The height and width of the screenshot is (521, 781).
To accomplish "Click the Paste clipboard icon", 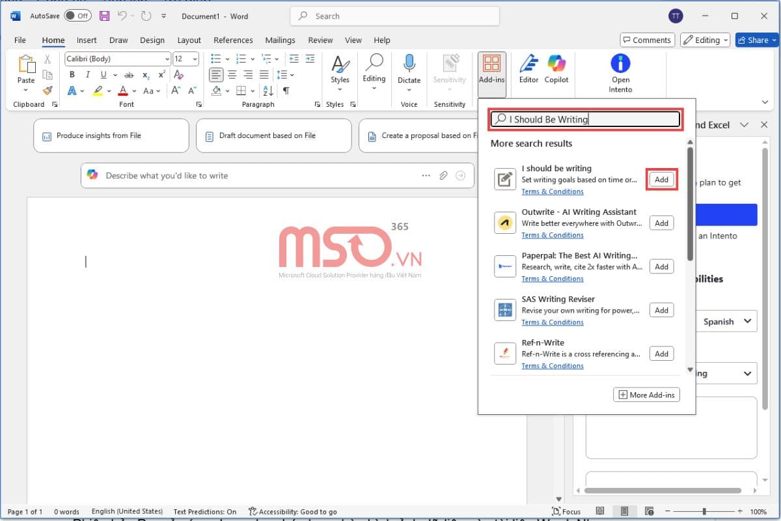I will (26, 65).
